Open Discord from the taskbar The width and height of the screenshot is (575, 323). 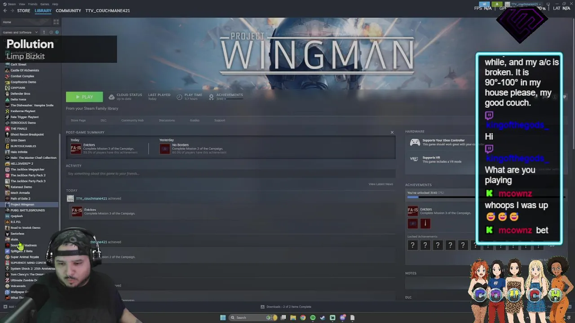[342, 318]
